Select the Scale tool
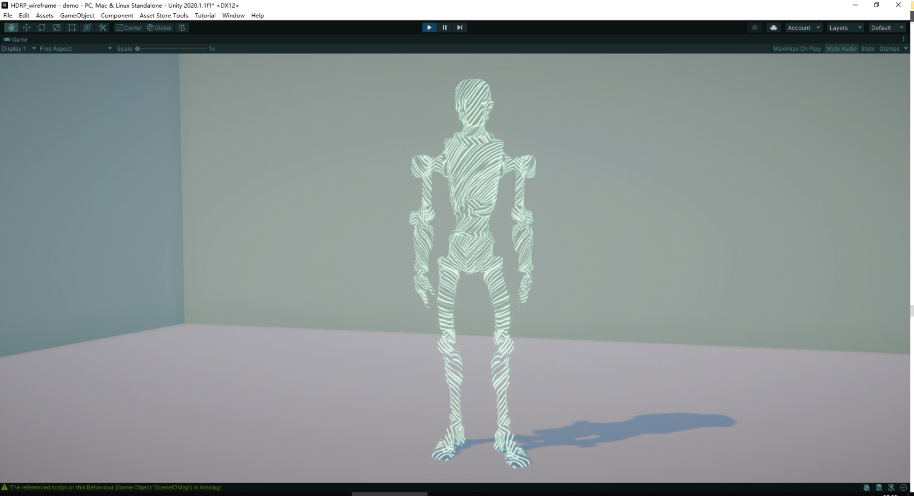Image resolution: width=914 pixels, height=496 pixels. click(56, 27)
